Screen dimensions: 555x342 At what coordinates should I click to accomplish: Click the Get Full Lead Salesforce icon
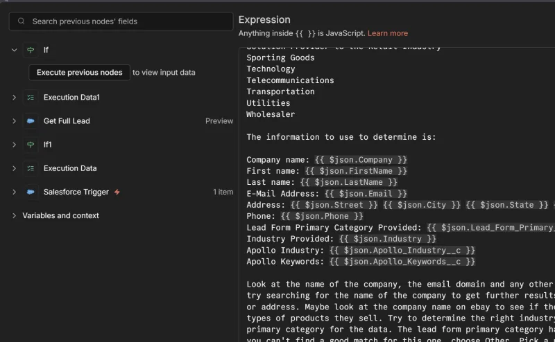pyautogui.click(x=30, y=121)
